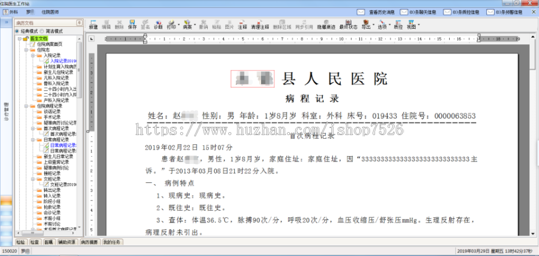
Task: Click the 签名 (Sign) toolbar icon
Action: point(146,25)
